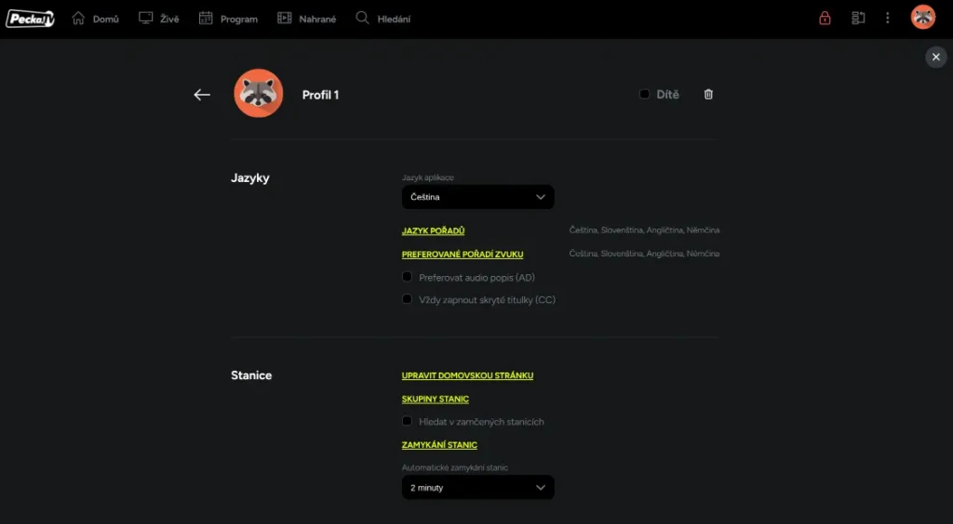The height and width of the screenshot is (524, 953).
Task: Click the large Profil 1 raccoon avatar
Action: tap(258, 94)
